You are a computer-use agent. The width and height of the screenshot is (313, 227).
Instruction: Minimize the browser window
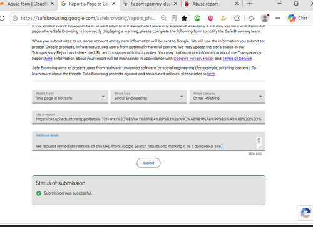point(279,4)
